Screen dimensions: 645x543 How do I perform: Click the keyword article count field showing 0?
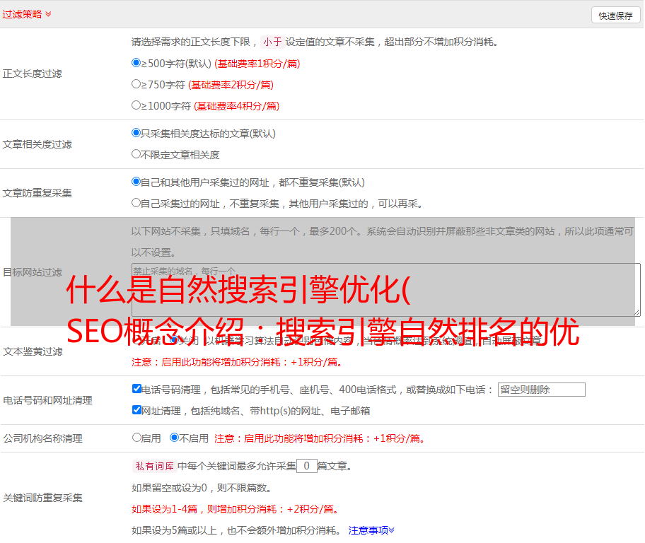pyautogui.click(x=306, y=466)
